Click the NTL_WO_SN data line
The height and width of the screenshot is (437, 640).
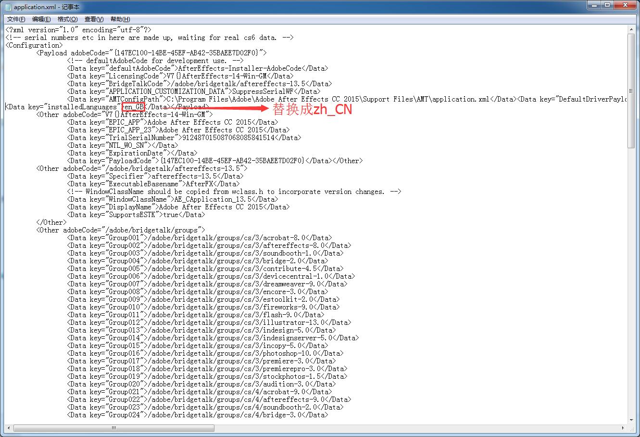tap(122, 145)
